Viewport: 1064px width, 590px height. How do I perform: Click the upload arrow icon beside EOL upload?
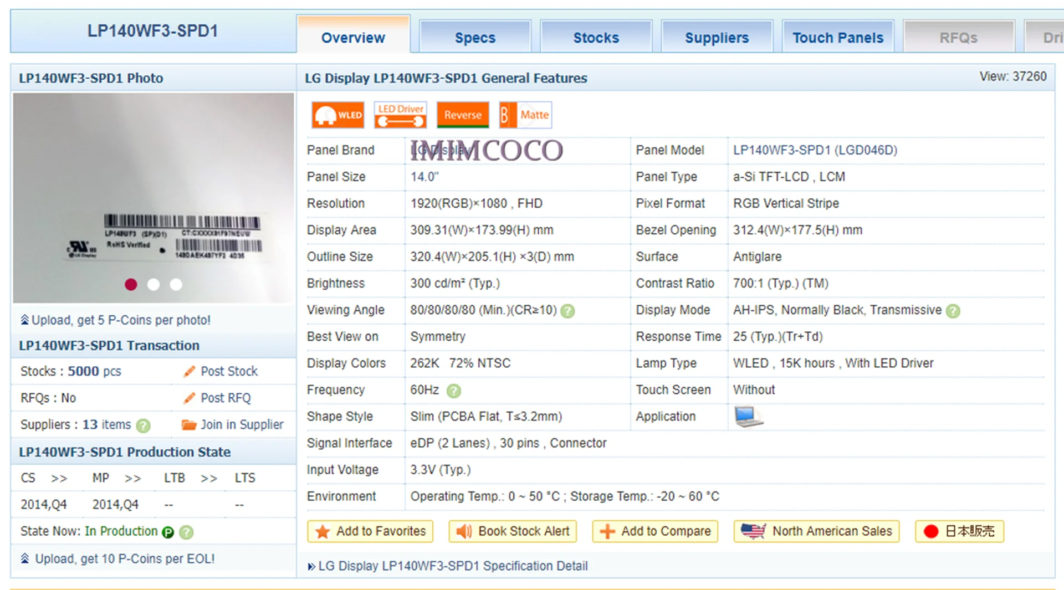(25, 558)
